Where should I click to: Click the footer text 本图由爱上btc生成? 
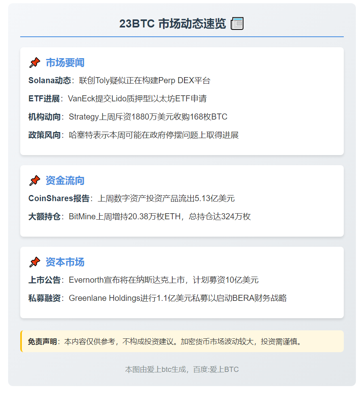pos(182,369)
